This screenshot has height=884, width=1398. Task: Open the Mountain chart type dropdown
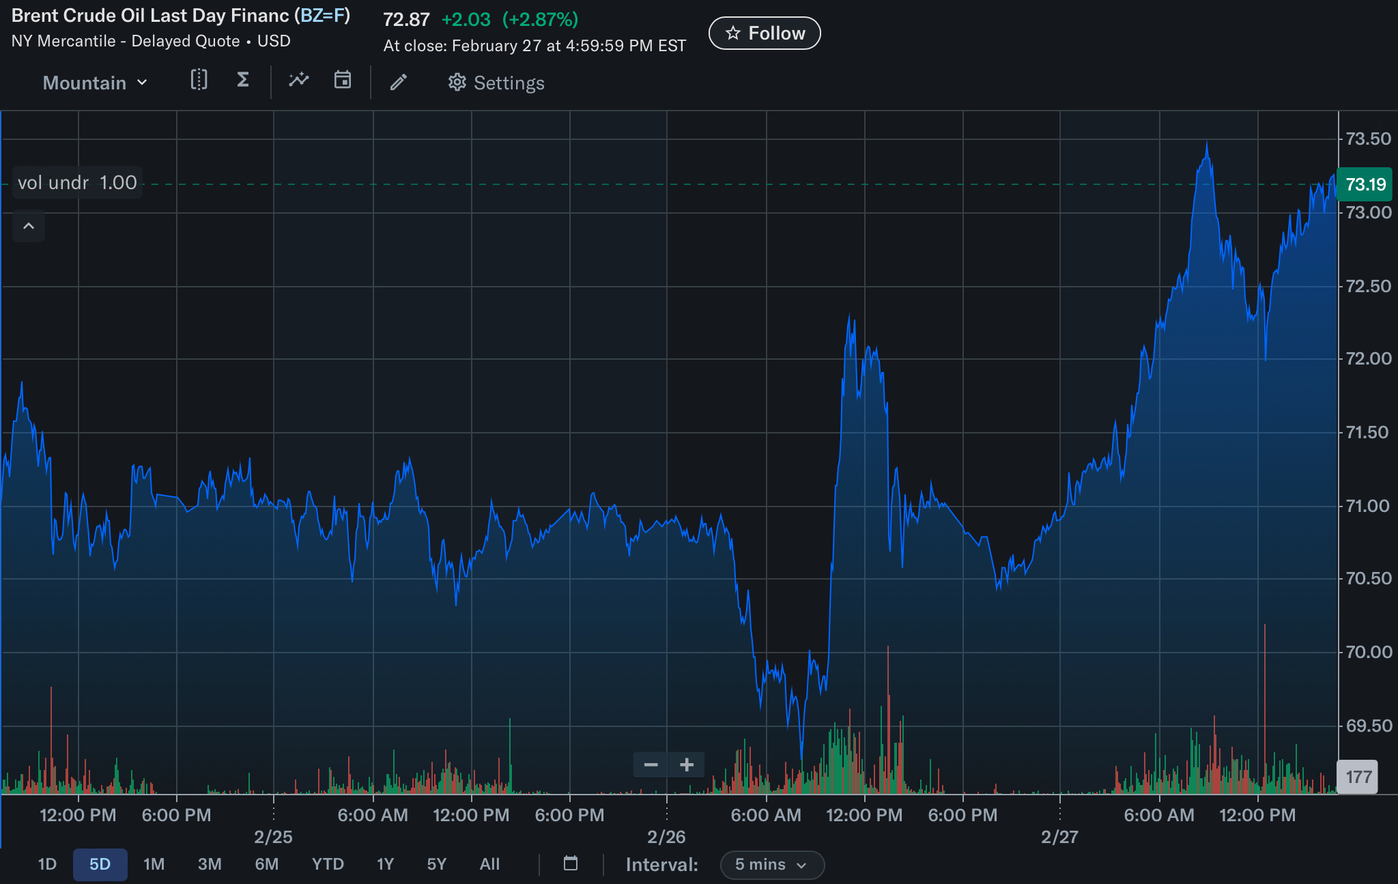click(95, 83)
